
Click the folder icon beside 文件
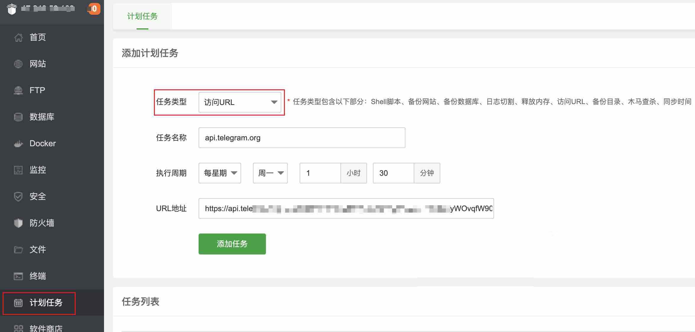coord(18,250)
